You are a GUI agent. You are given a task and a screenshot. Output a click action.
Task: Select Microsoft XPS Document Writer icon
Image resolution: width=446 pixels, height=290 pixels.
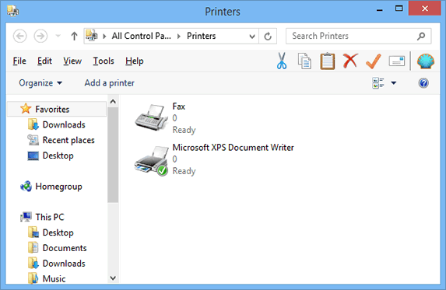(152, 161)
